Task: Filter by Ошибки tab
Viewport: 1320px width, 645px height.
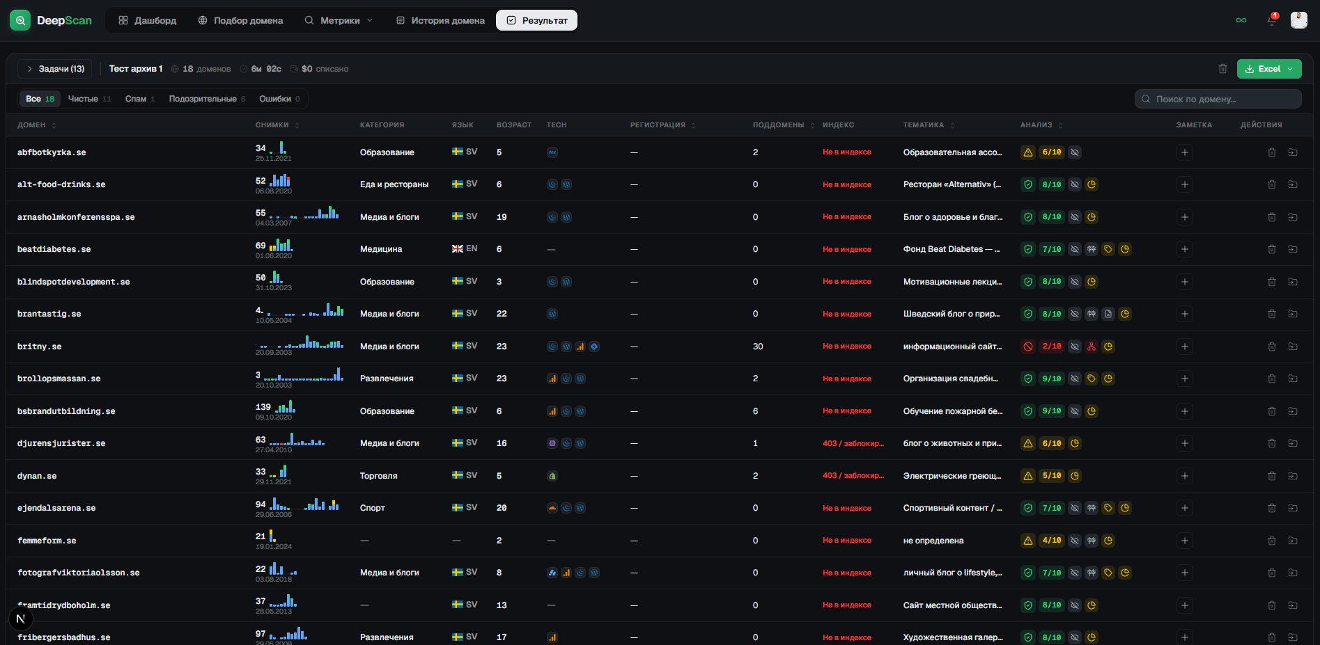Action: click(279, 99)
